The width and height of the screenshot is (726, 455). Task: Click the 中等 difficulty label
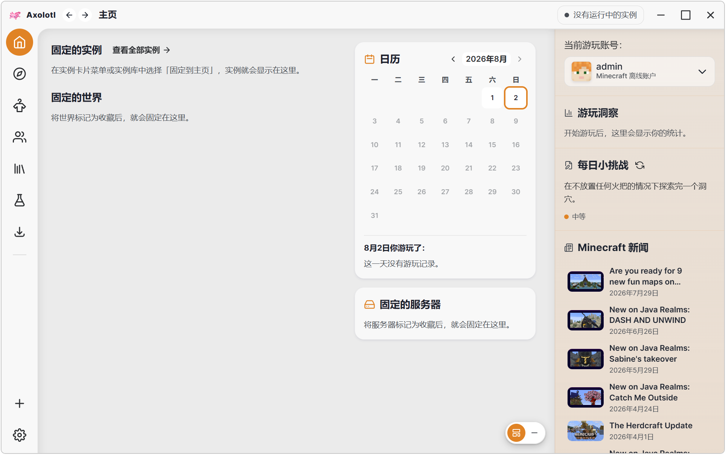[x=579, y=216]
